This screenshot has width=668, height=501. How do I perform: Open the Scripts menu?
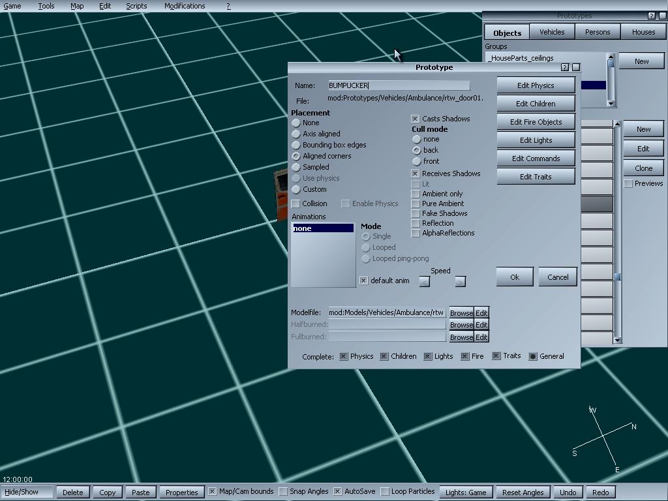136,6
